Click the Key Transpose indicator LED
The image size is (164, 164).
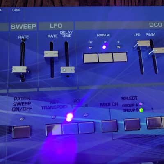coord(53,117)
